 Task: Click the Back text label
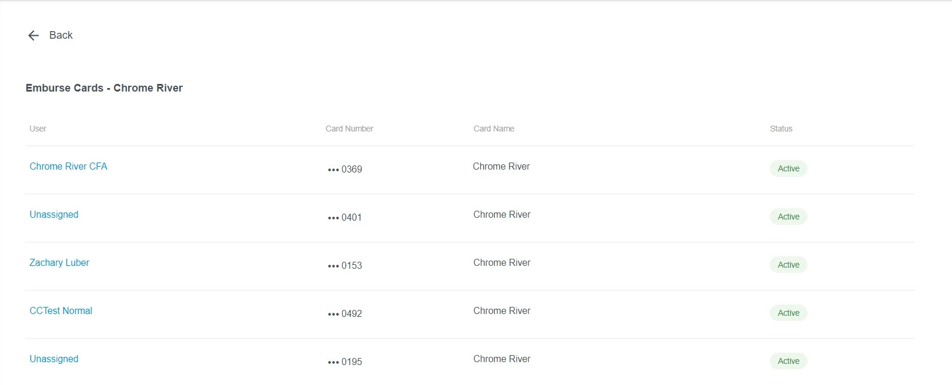(x=61, y=35)
